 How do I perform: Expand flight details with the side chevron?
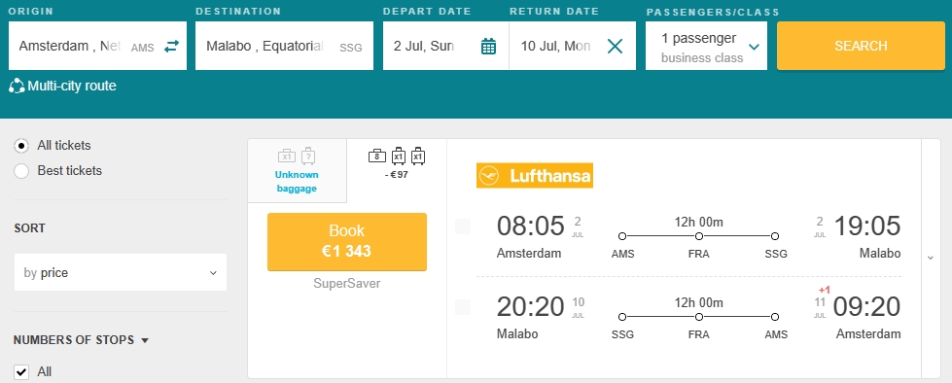coord(931,258)
